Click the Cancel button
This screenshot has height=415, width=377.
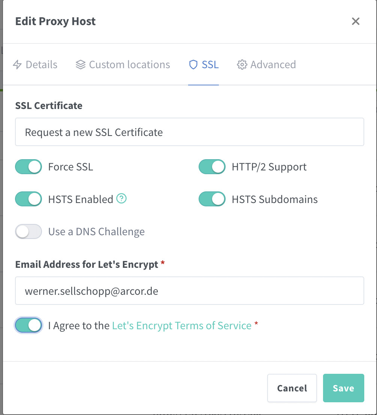pyautogui.click(x=292, y=388)
